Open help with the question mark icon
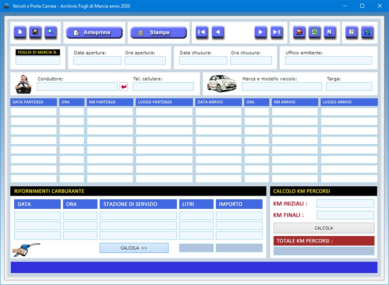The width and height of the screenshot is (389, 285). 351,32
